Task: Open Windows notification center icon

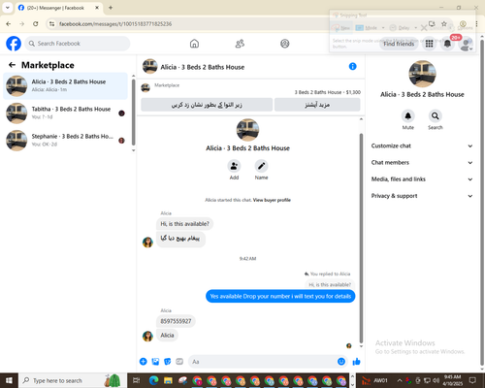Action: 472,380
